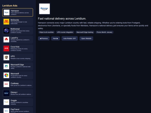Click the 'Leridium Ads' sidebar heading
This screenshot has width=151, height=113.
coord(10,6)
